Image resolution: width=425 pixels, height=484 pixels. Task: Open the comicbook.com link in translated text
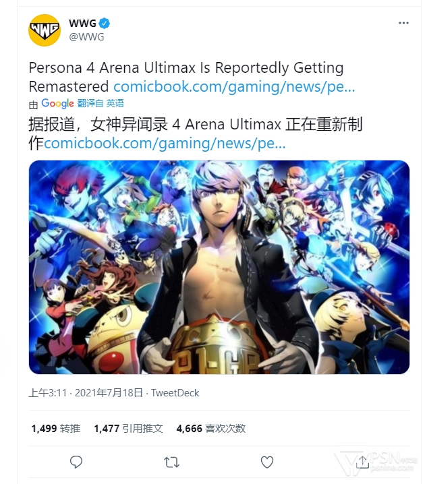165,143
